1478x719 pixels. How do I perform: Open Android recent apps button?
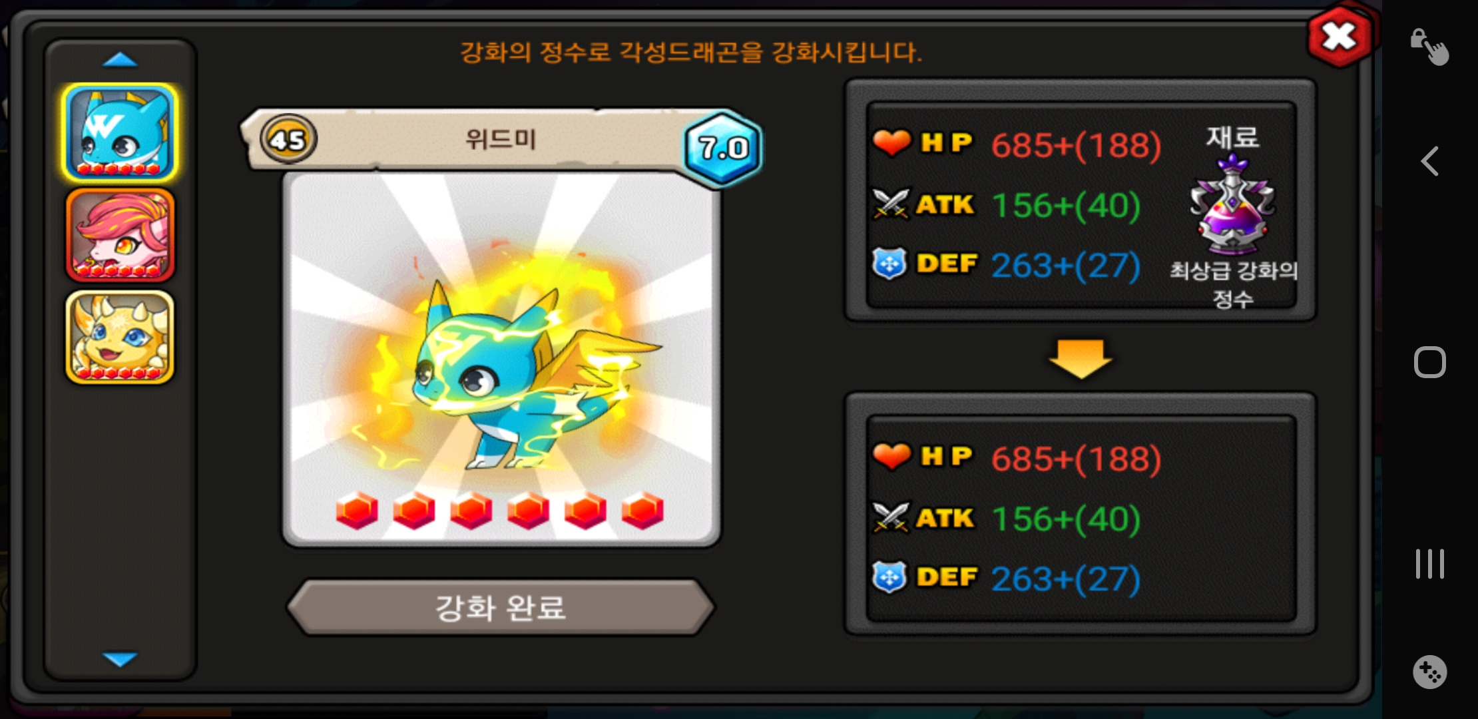point(1430,564)
